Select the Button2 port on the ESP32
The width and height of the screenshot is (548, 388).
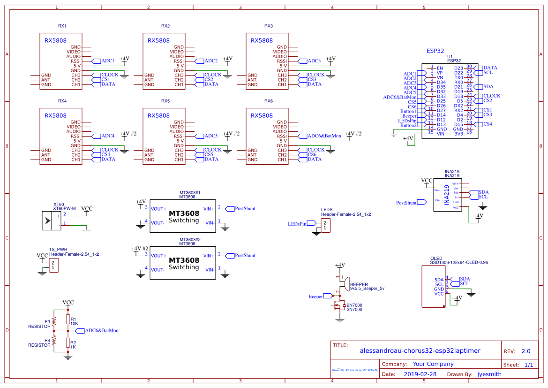(x=413, y=125)
